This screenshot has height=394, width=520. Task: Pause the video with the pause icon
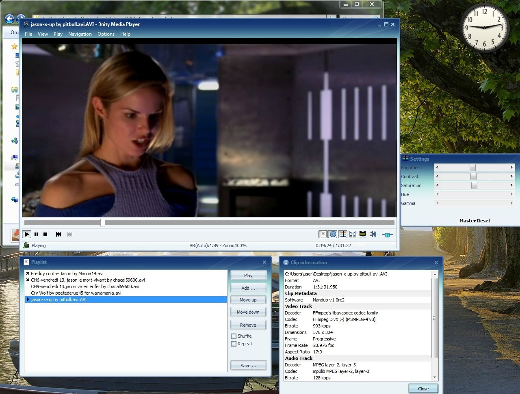click(x=36, y=234)
